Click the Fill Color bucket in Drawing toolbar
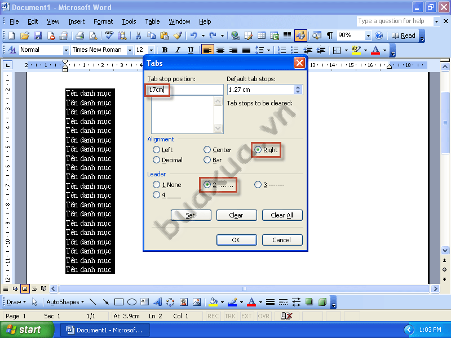The image size is (451, 338). (x=213, y=302)
